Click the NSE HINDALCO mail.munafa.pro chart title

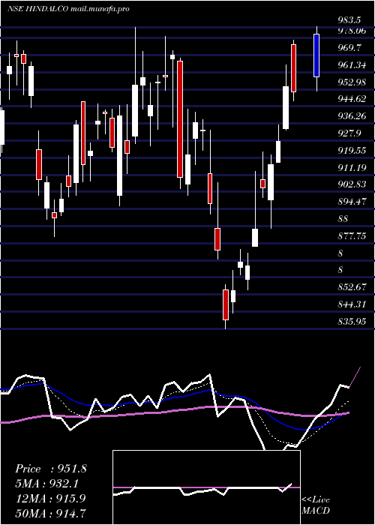point(68,9)
